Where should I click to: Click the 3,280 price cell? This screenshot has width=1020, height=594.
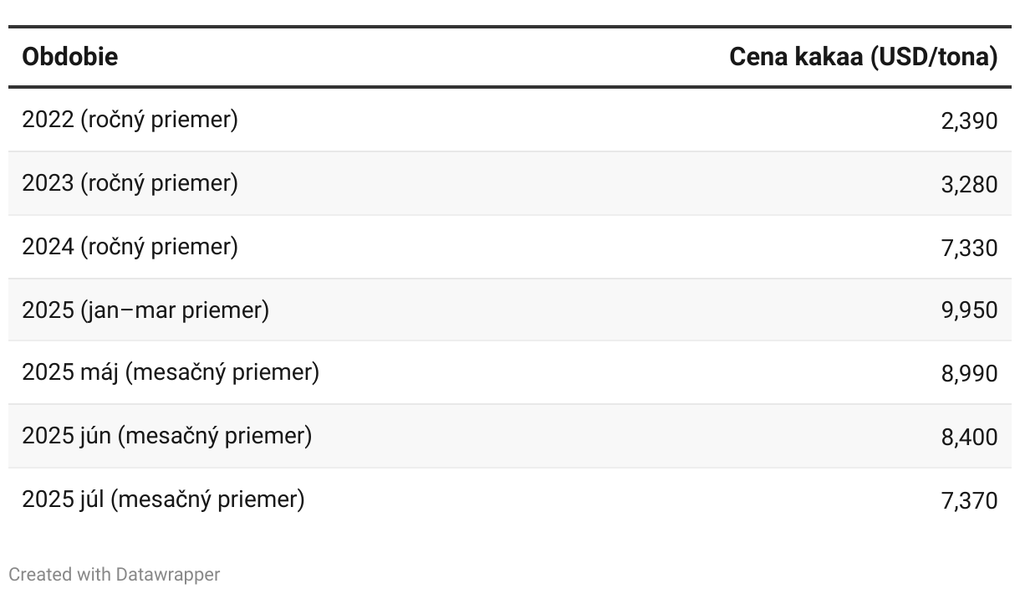point(969,184)
